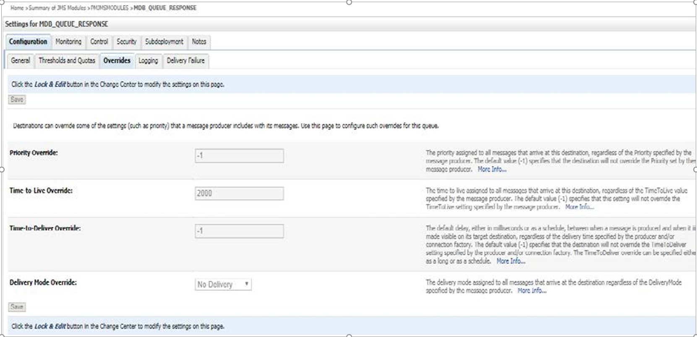
Task: Open the Configuration tab
Action: pyautogui.click(x=28, y=42)
